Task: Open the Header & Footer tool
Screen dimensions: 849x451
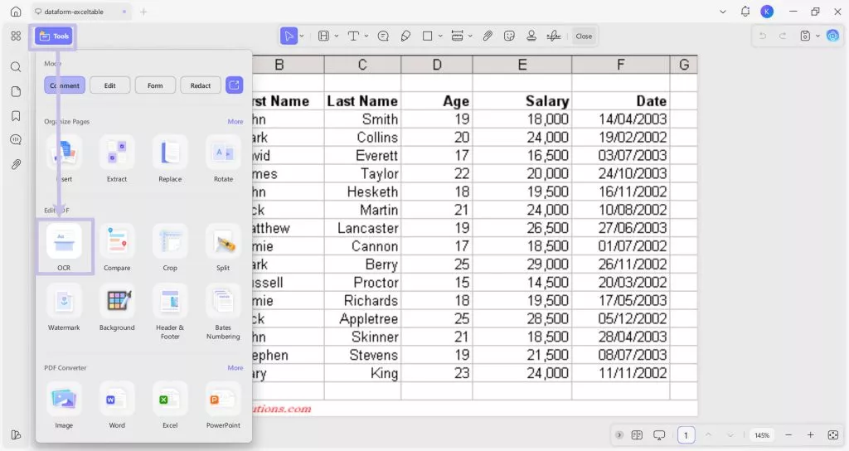Action: tap(170, 312)
